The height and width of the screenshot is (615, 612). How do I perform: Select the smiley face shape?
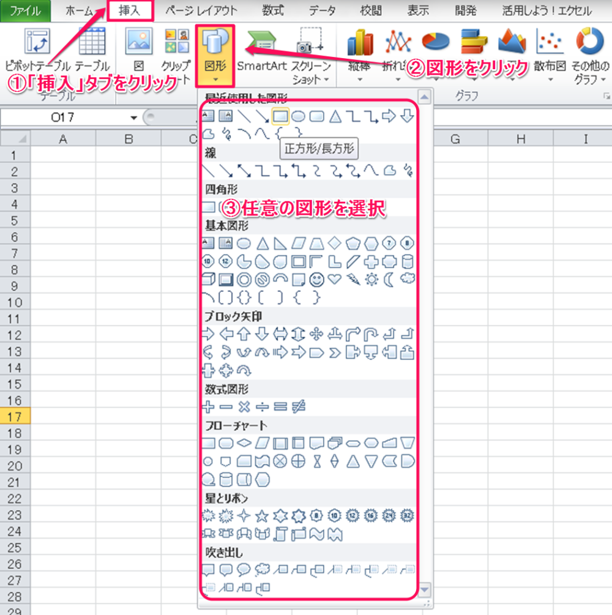(x=316, y=280)
